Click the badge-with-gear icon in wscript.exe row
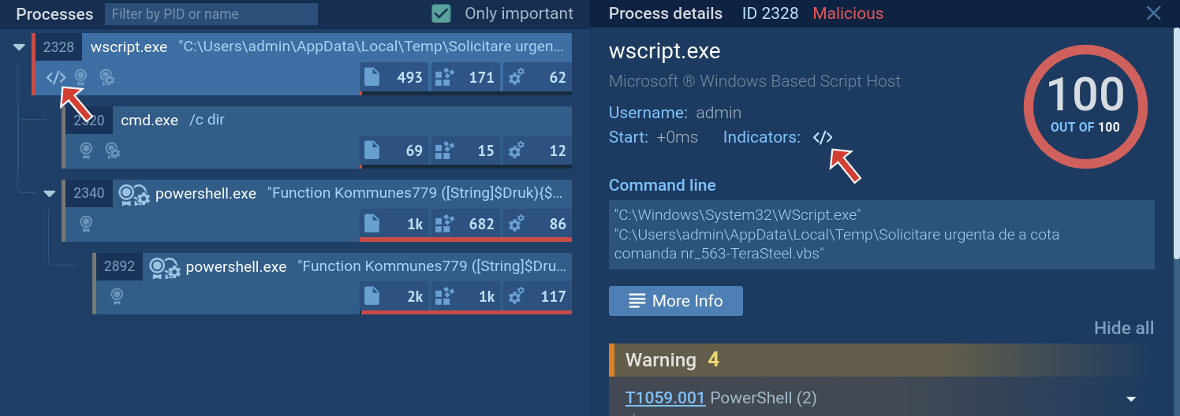 click(x=107, y=77)
